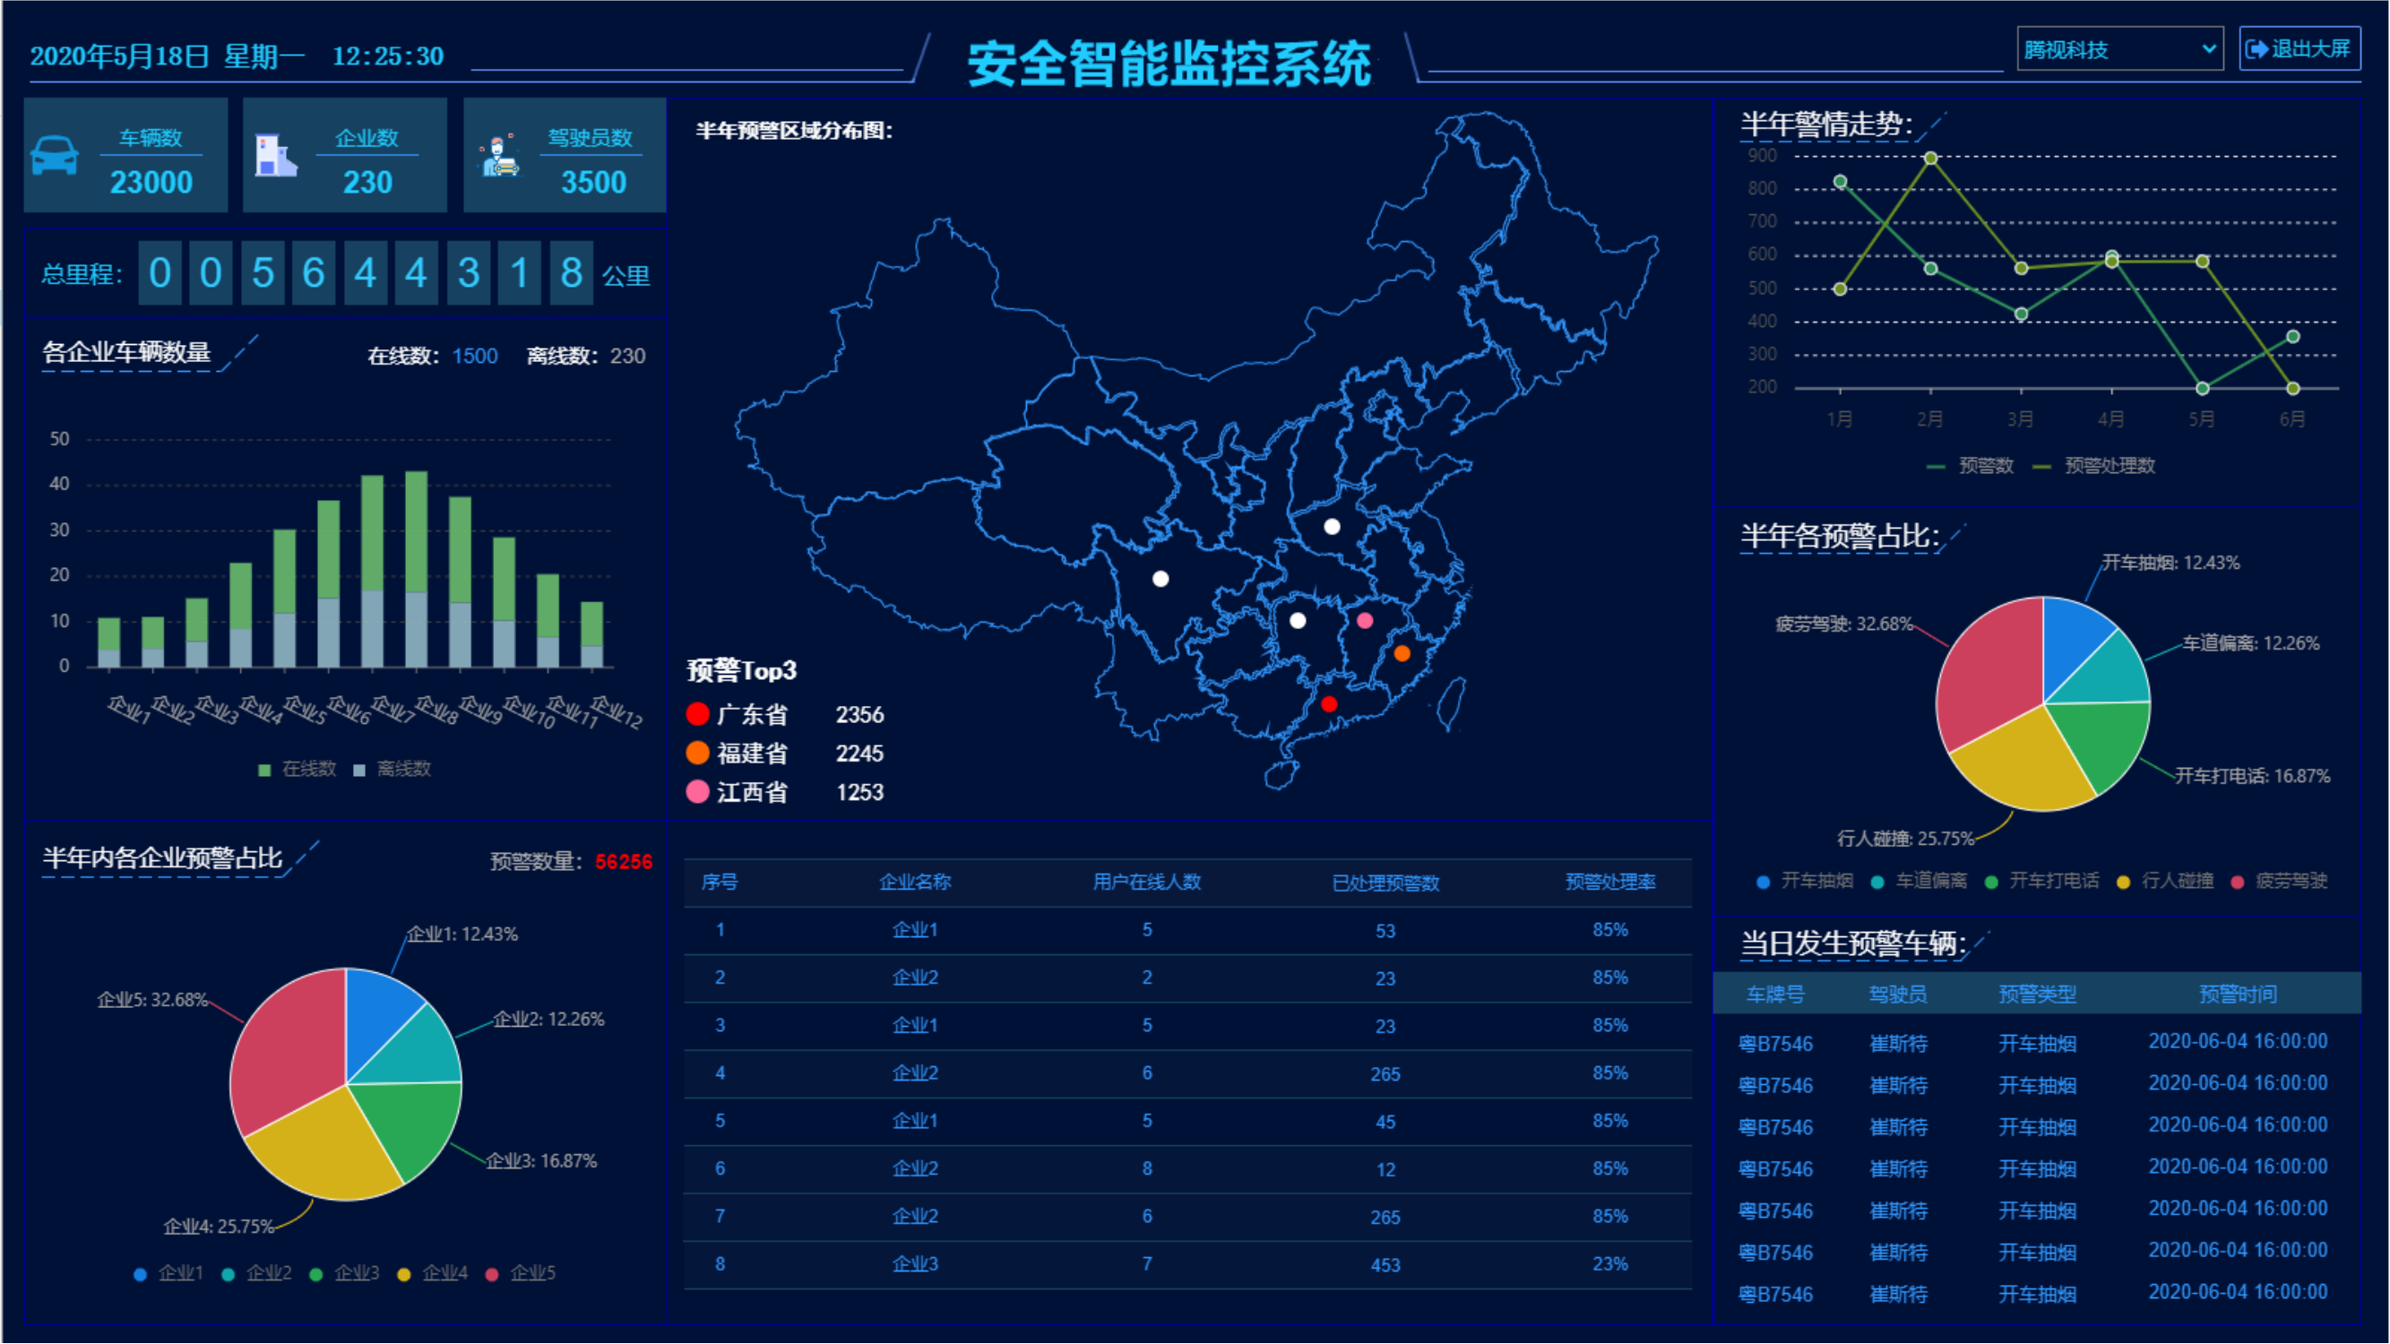The height and width of the screenshot is (1344, 2390).
Task: Click the driver icon beside 驾驶员数
Action: click(x=500, y=156)
